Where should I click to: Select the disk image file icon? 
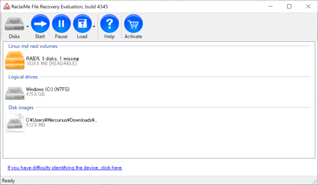pos(15,123)
